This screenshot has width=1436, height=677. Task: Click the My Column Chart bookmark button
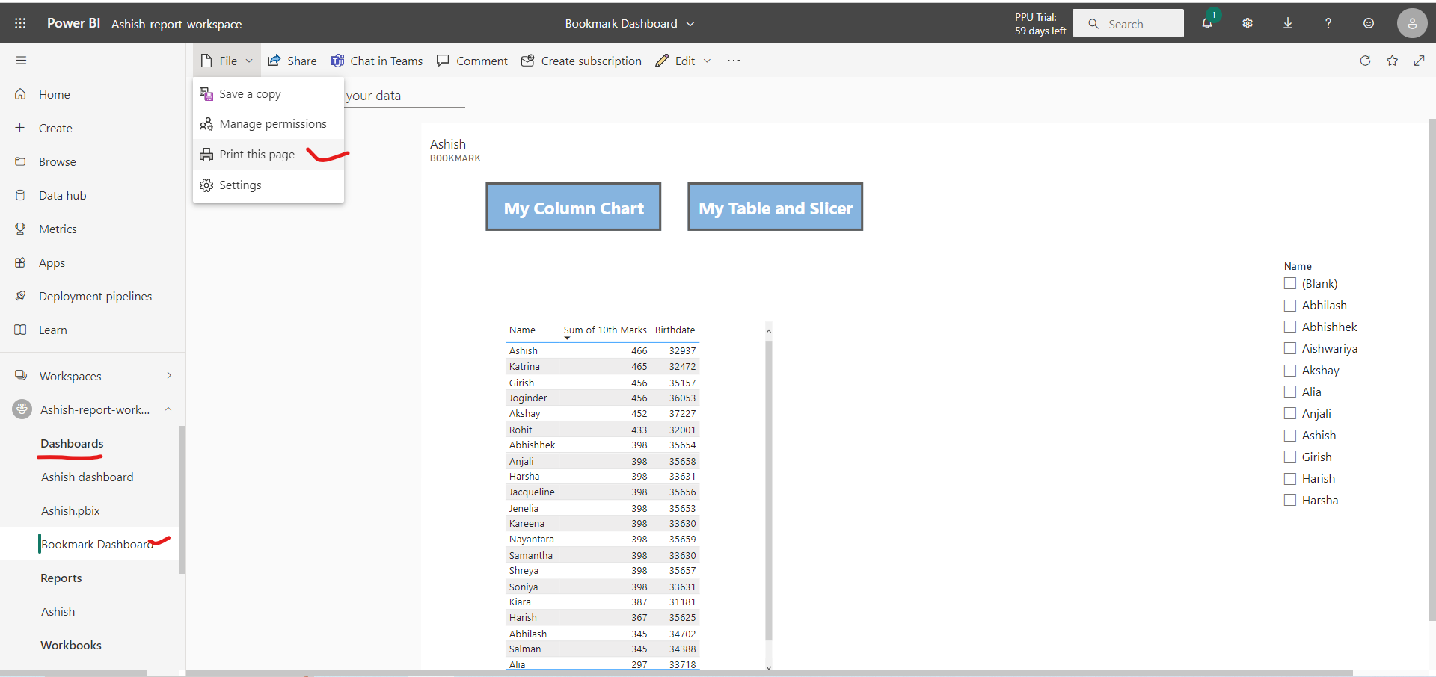point(573,207)
